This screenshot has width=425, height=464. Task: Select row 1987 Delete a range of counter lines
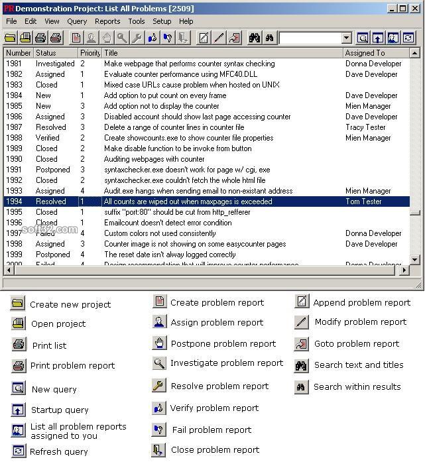point(207,127)
